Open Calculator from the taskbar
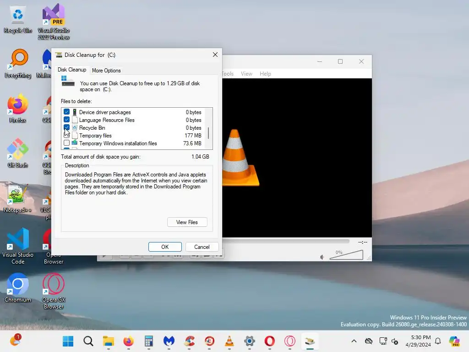This screenshot has height=352, width=469. point(149,341)
